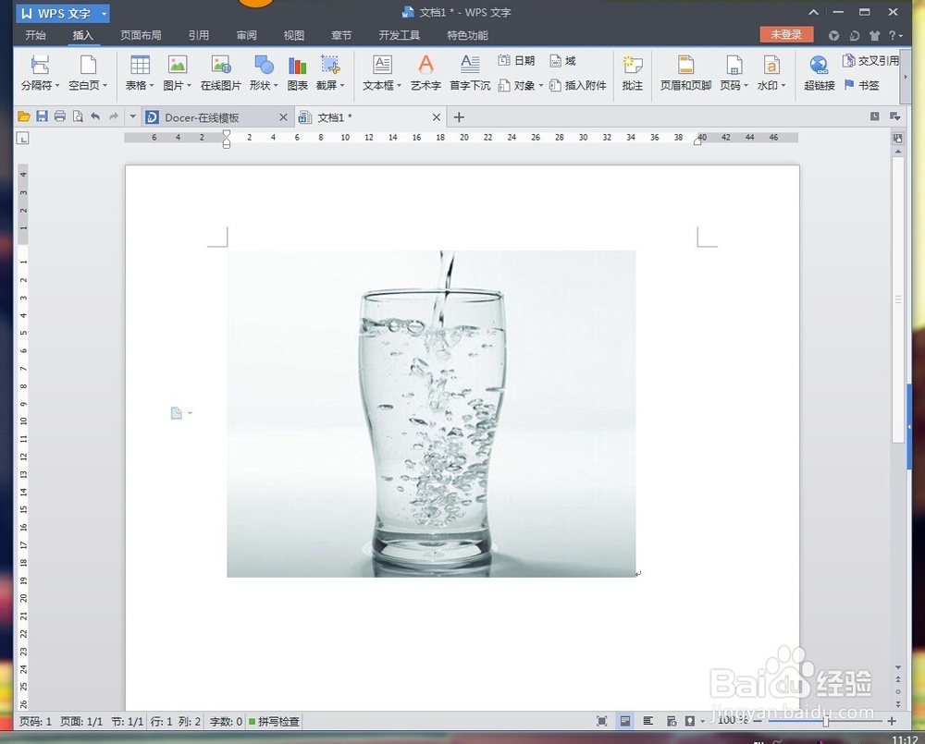Open the 页面布局 ribbon tab
The height and width of the screenshot is (744, 925).
pos(141,35)
